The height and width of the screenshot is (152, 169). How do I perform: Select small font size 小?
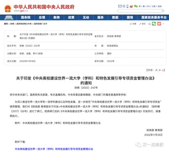(x=162, y=70)
